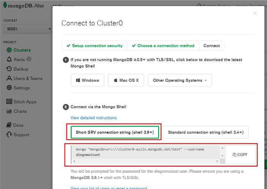Viewport: 267px width, 189px height.
Task: Click scroll up arrow in connection string box
Action: (222, 148)
